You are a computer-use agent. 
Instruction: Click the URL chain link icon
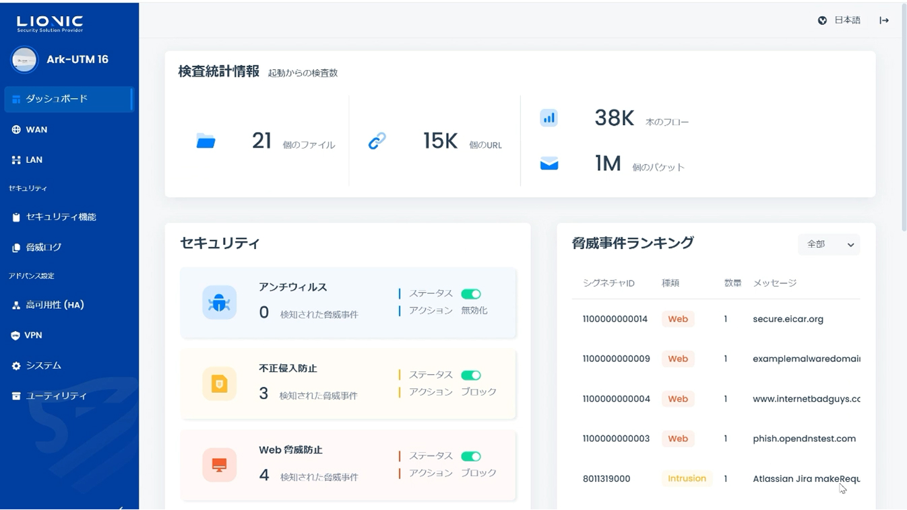click(x=377, y=141)
